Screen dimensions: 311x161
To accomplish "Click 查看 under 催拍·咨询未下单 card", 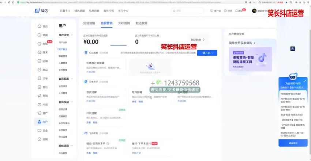I will click(89, 153).
